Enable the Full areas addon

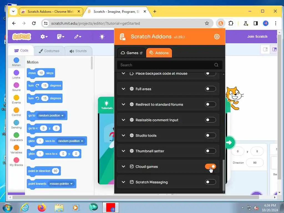pyautogui.click(x=210, y=89)
